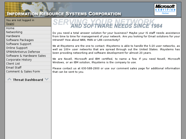
Task: Open the Client List
Action: [28, 64]
